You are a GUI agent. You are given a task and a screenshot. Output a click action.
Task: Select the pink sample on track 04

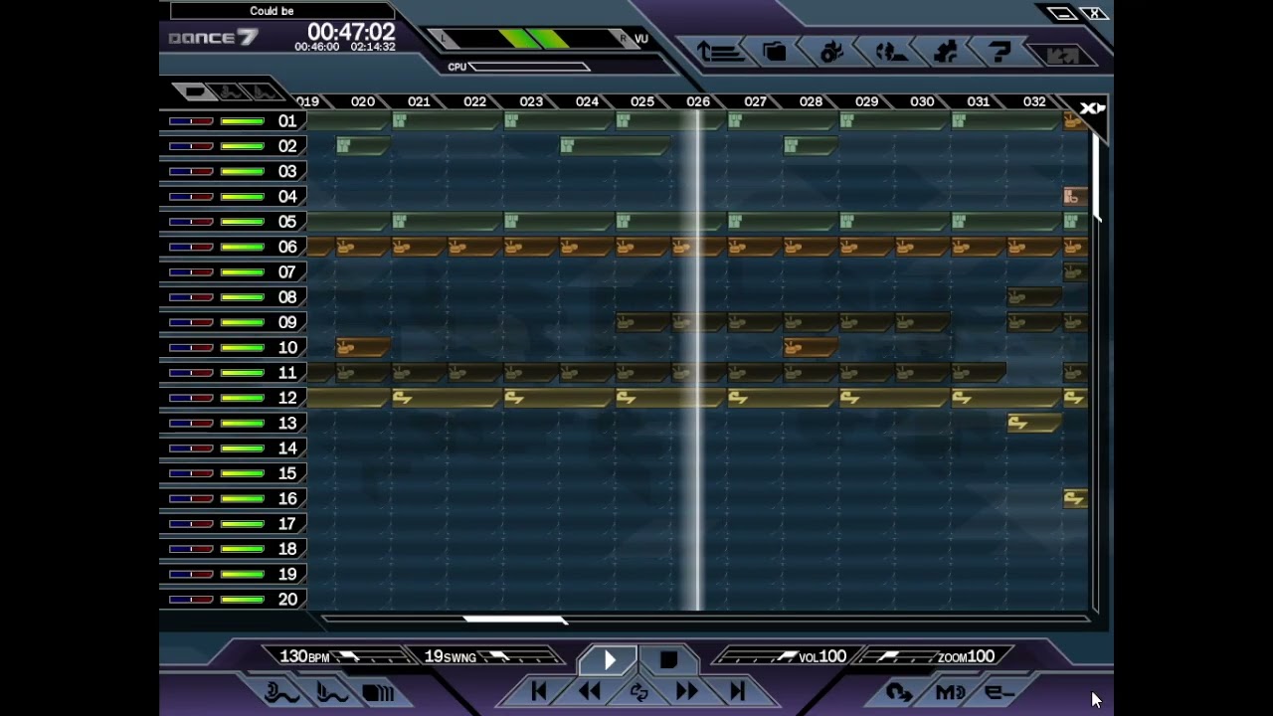click(x=1075, y=196)
